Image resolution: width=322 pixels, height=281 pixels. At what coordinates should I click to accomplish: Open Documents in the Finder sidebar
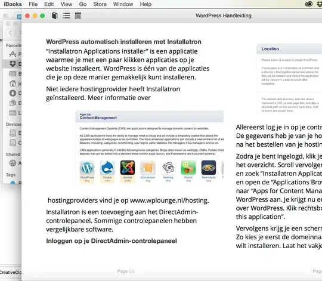13,103
